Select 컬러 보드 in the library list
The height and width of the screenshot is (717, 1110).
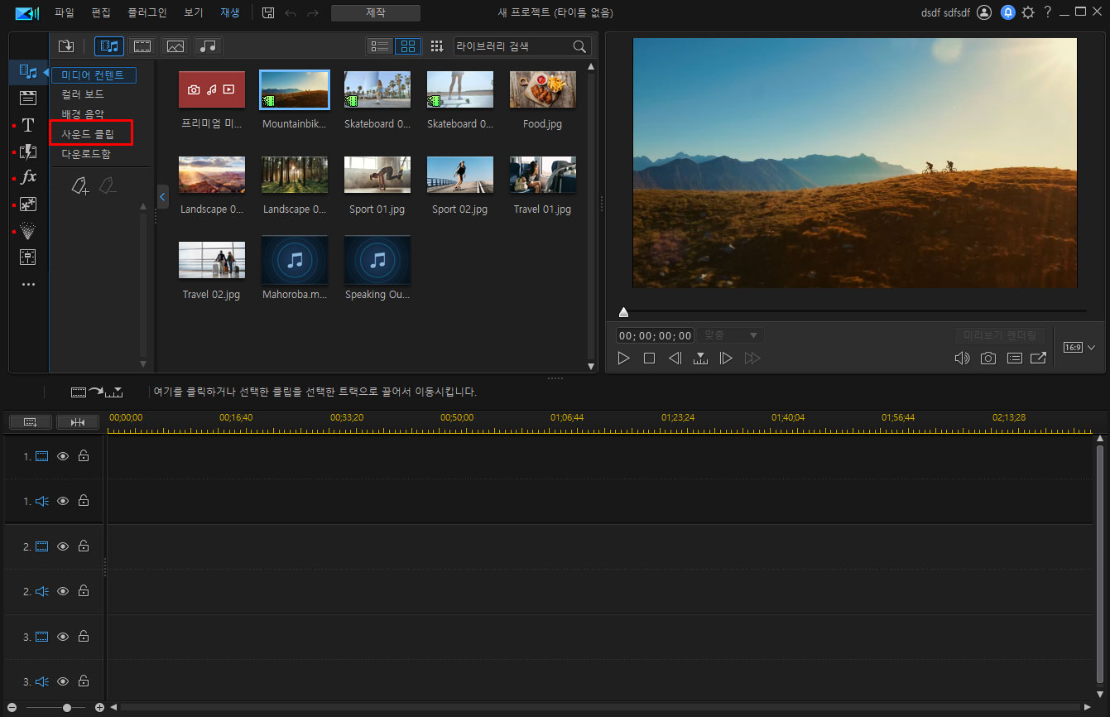(x=83, y=94)
